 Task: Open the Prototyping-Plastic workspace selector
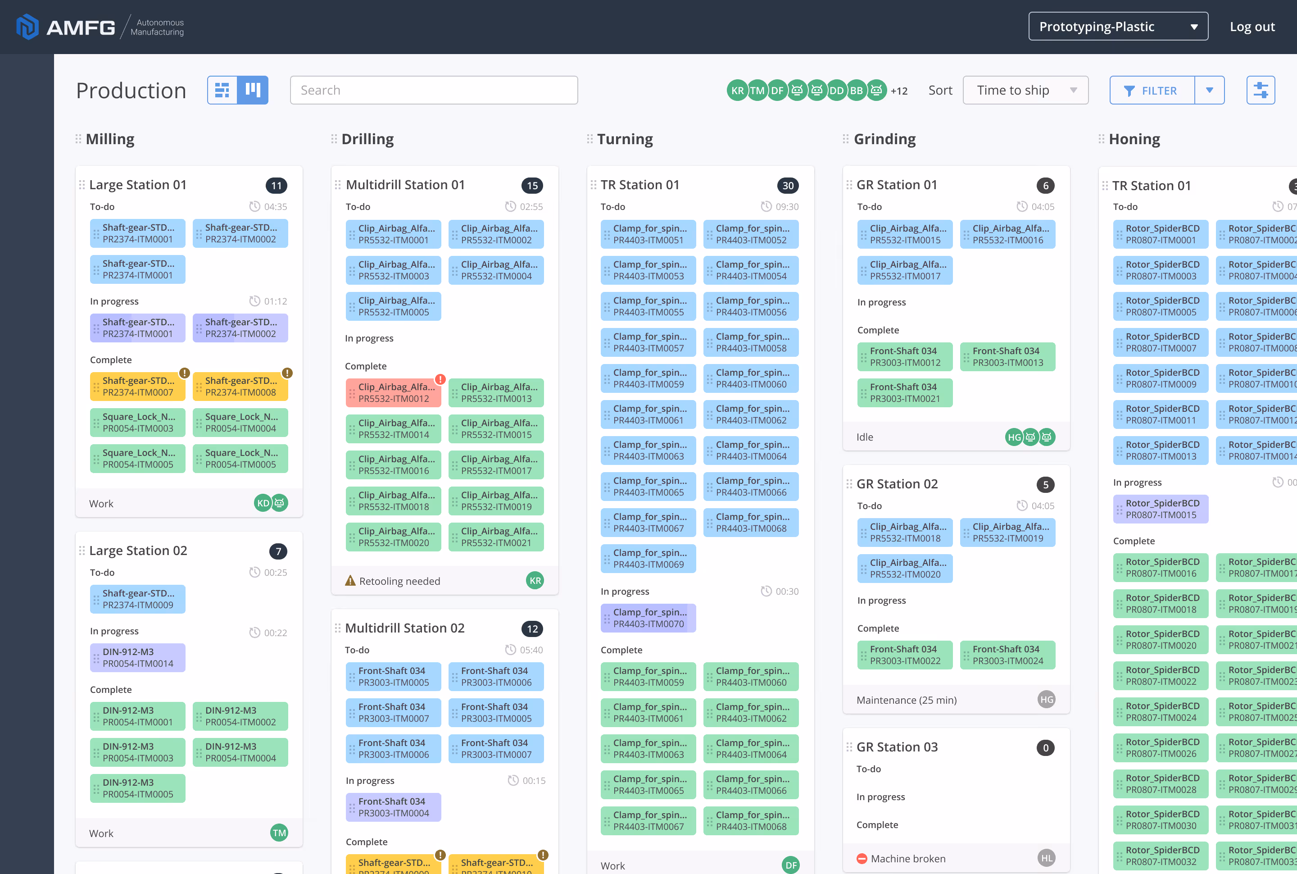coord(1118,26)
